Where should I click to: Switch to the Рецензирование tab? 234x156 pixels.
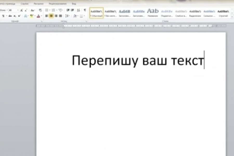point(58,4)
